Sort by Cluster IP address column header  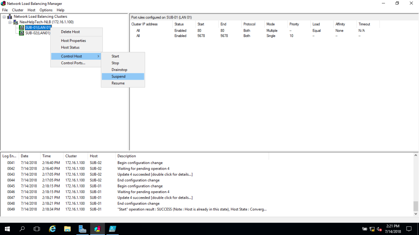[x=151, y=24]
